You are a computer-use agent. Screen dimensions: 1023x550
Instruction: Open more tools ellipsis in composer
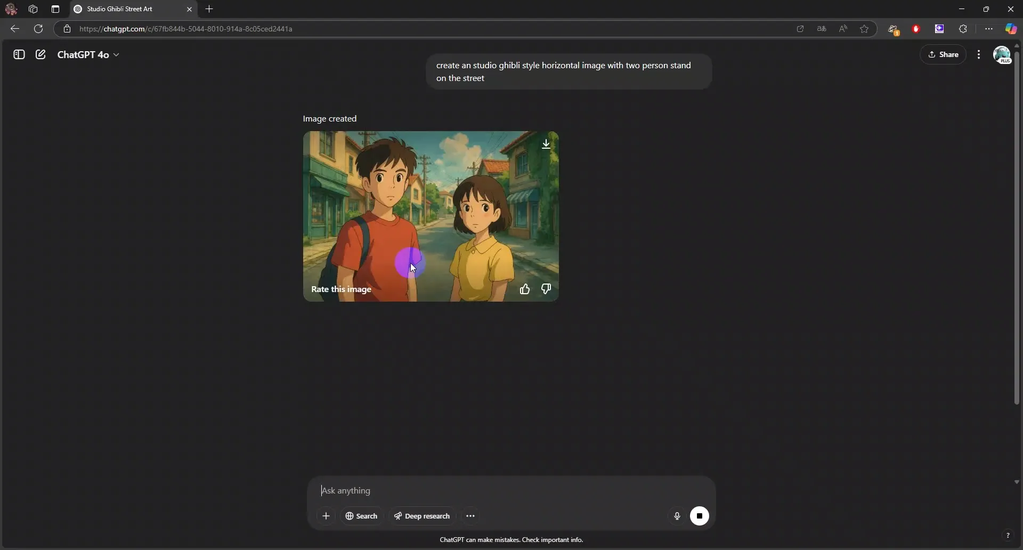pos(470,516)
